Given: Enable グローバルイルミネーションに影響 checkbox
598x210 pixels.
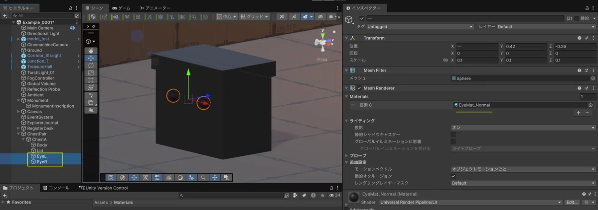Looking at the screenshot, I should point(453,141).
